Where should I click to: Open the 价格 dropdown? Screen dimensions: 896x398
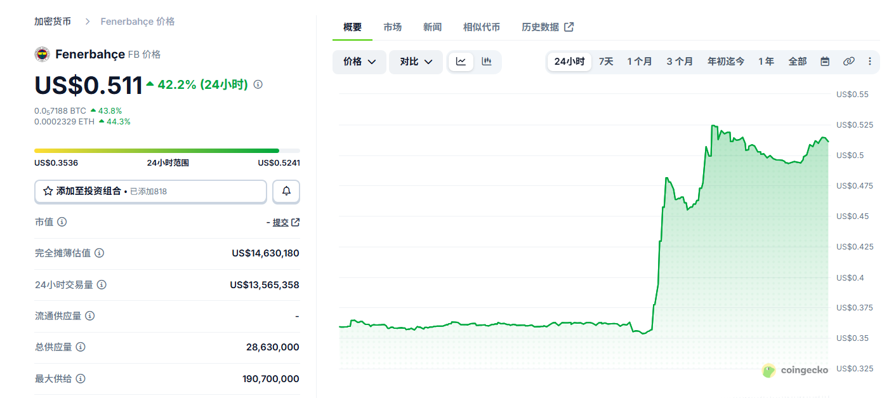(x=359, y=62)
